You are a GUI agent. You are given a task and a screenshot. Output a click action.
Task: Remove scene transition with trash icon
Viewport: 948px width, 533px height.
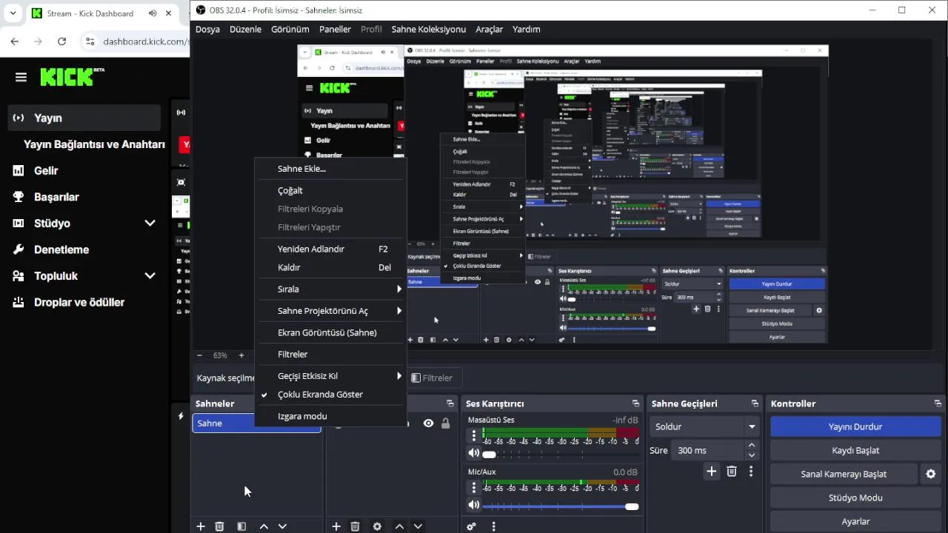[732, 472]
